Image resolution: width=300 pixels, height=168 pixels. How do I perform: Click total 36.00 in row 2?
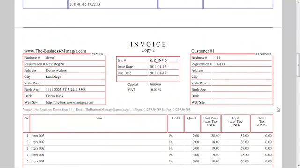click(x=245, y=142)
